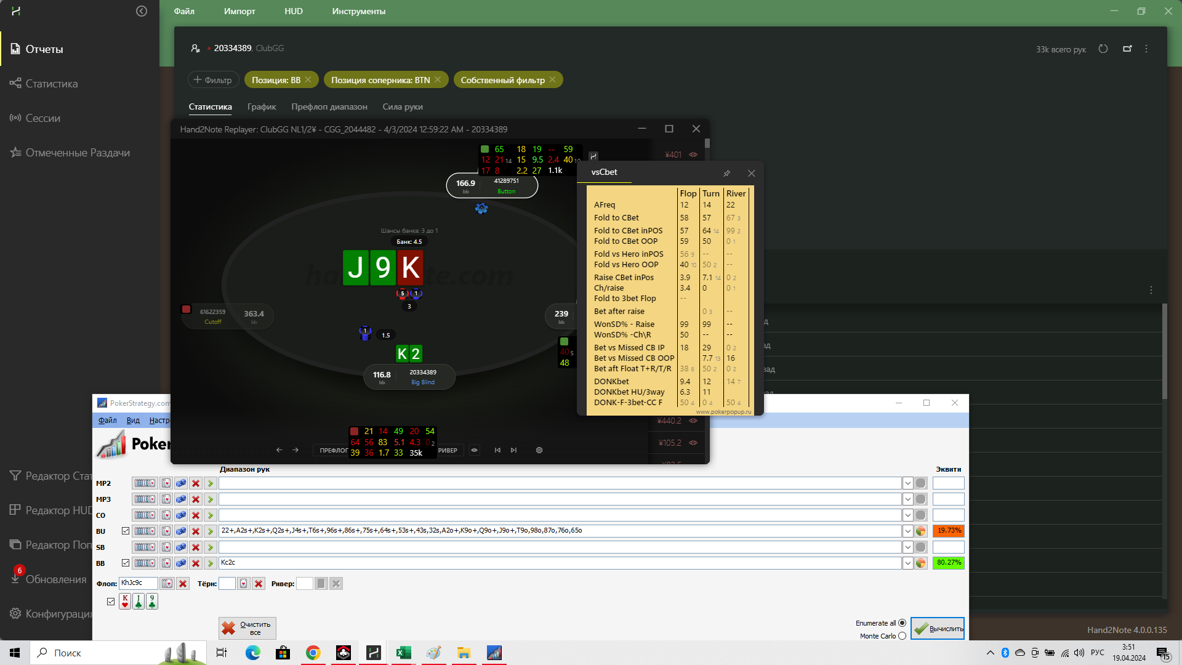Screen dimensions: 1182x665
Task: Expand the SB range dropdown arrow
Action: 907,547
